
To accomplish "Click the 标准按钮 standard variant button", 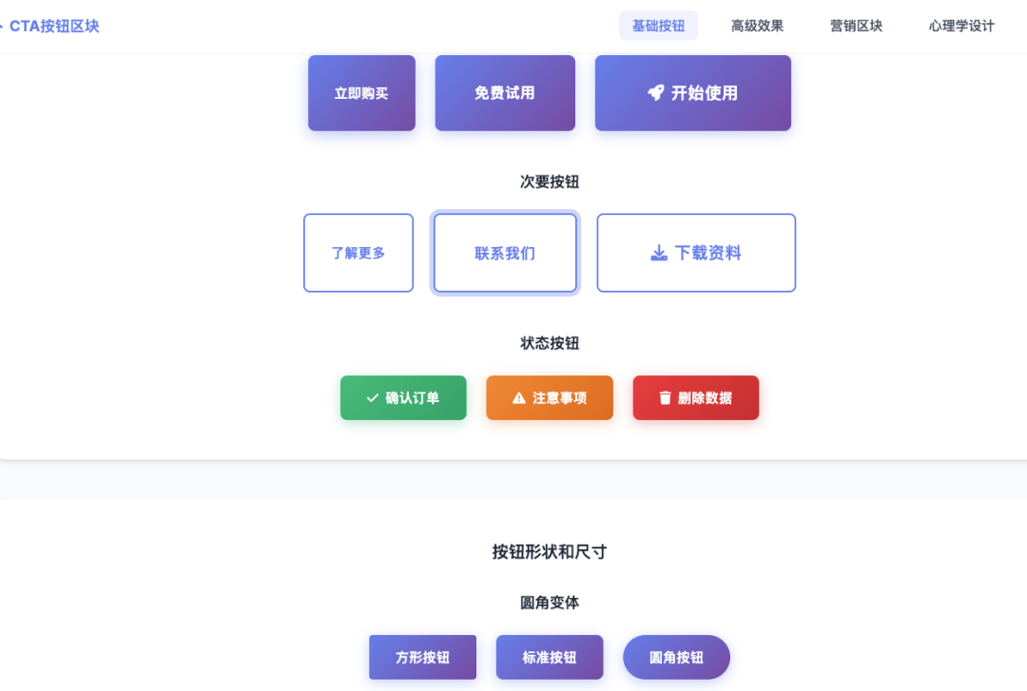I will [x=550, y=657].
